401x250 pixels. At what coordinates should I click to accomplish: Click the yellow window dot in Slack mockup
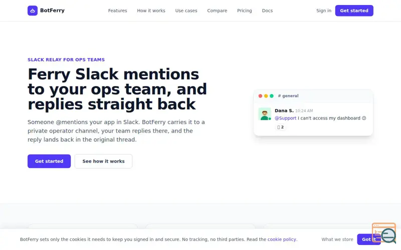[266, 96]
